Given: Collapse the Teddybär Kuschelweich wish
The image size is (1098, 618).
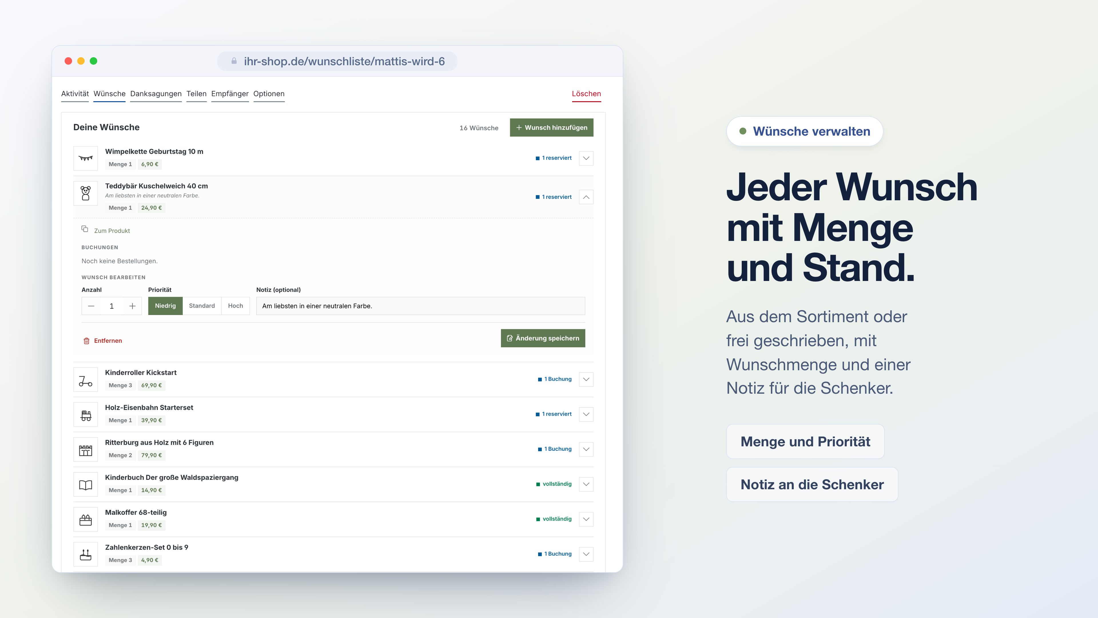Looking at the screenshot, I should point(586,197).
